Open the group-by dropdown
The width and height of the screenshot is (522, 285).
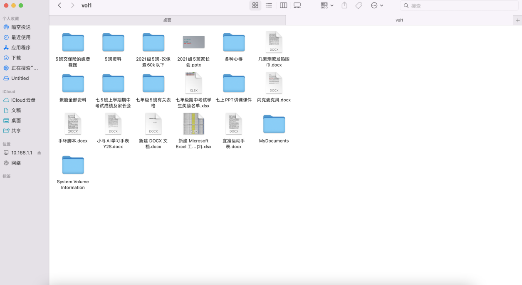[327, 5]
